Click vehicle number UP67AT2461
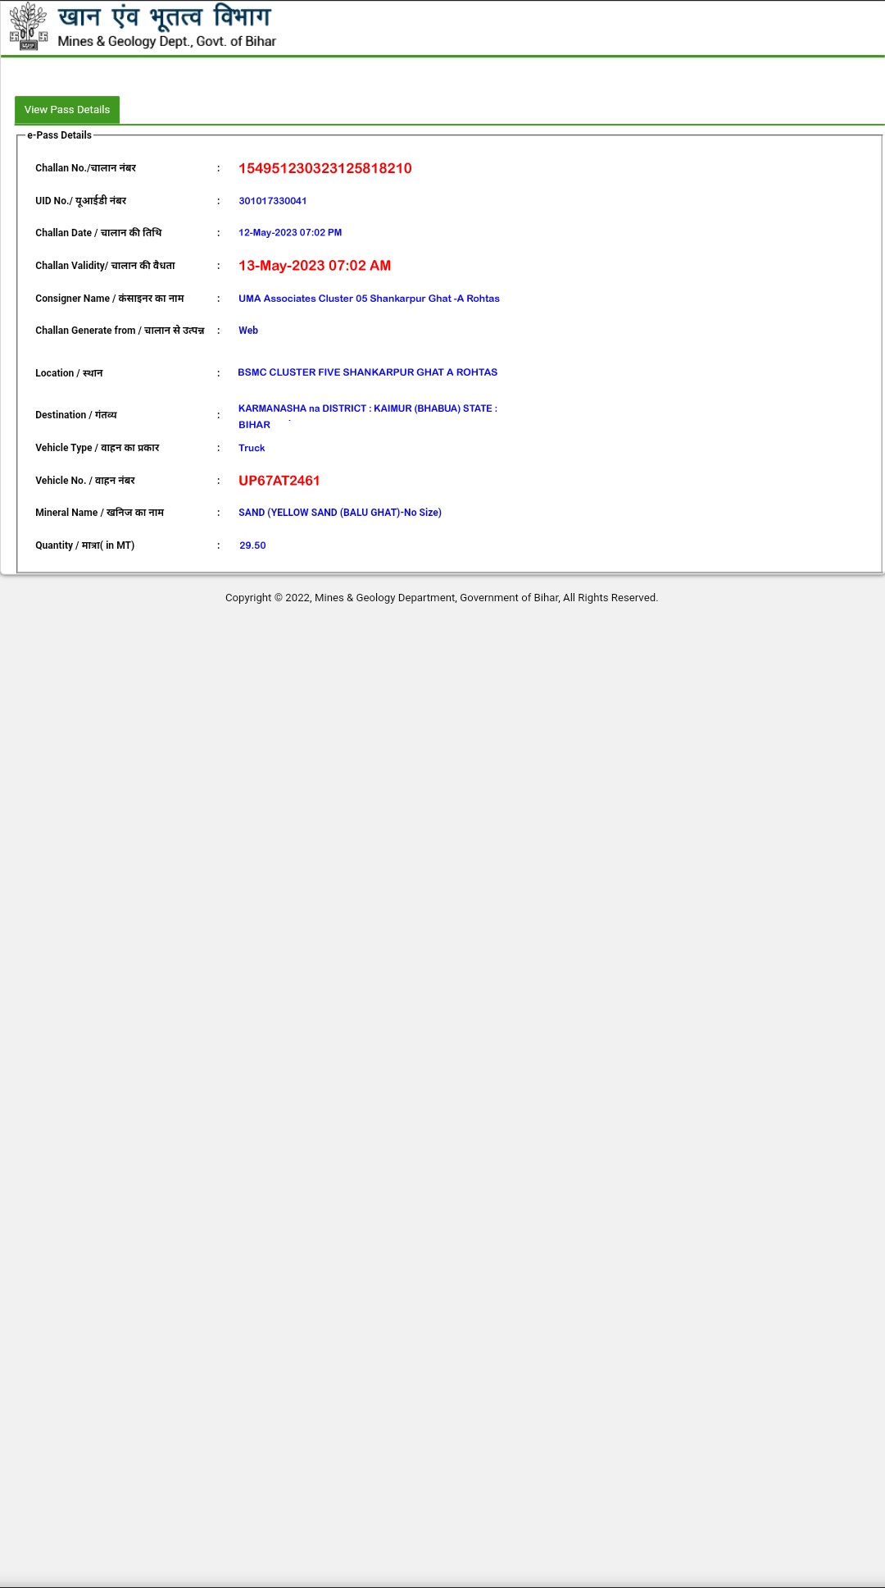The image size is (885, 1588). coord(279,481)
